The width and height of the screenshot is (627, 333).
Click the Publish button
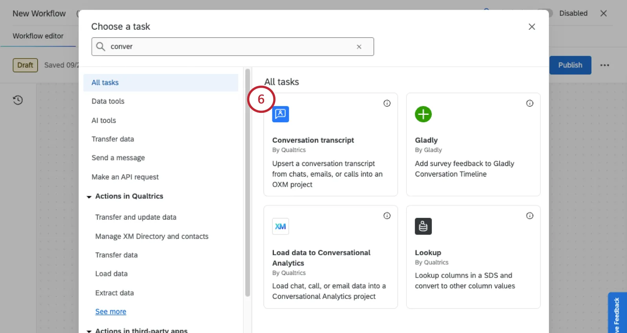pos(570,65)
